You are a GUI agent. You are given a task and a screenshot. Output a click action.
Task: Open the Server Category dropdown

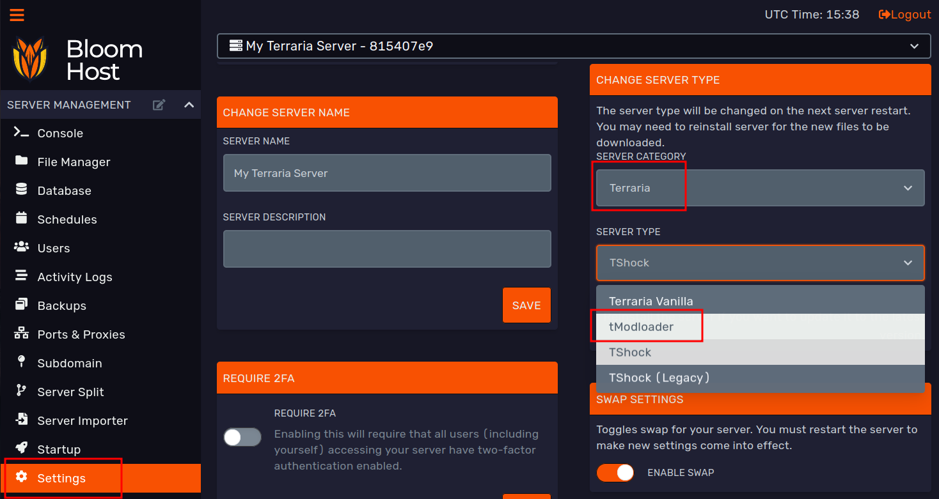760,188
